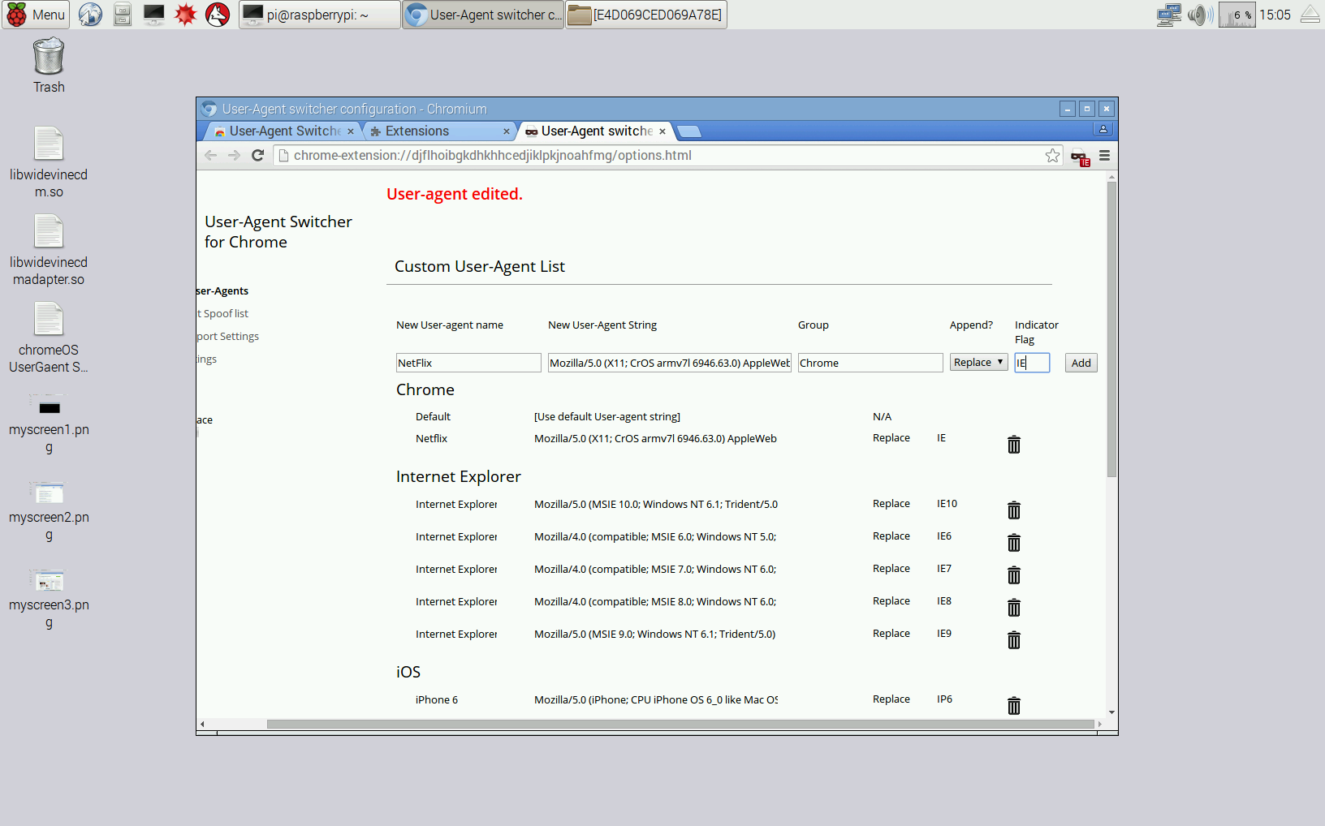Delete the IE6 user-agent entry
The height and width of the screenshot is (826, 1325).
1014,543
